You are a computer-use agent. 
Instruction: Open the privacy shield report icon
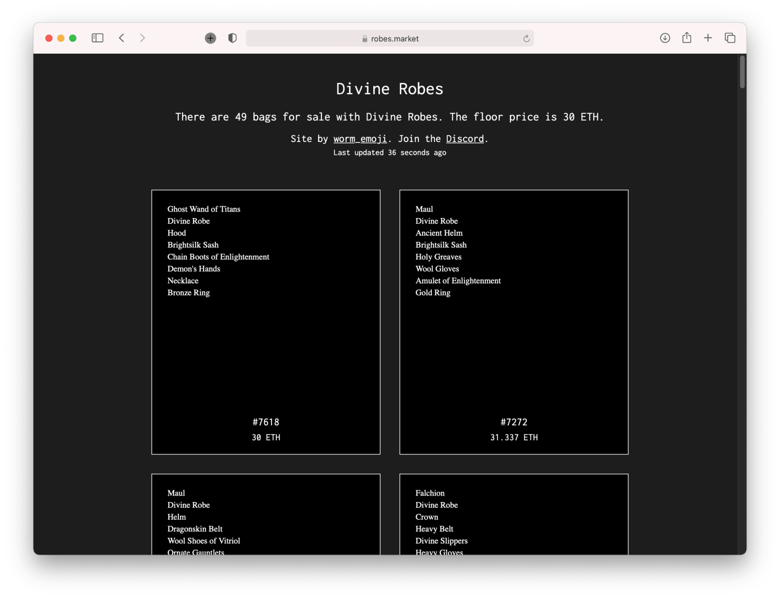click(x=232, y=38)
